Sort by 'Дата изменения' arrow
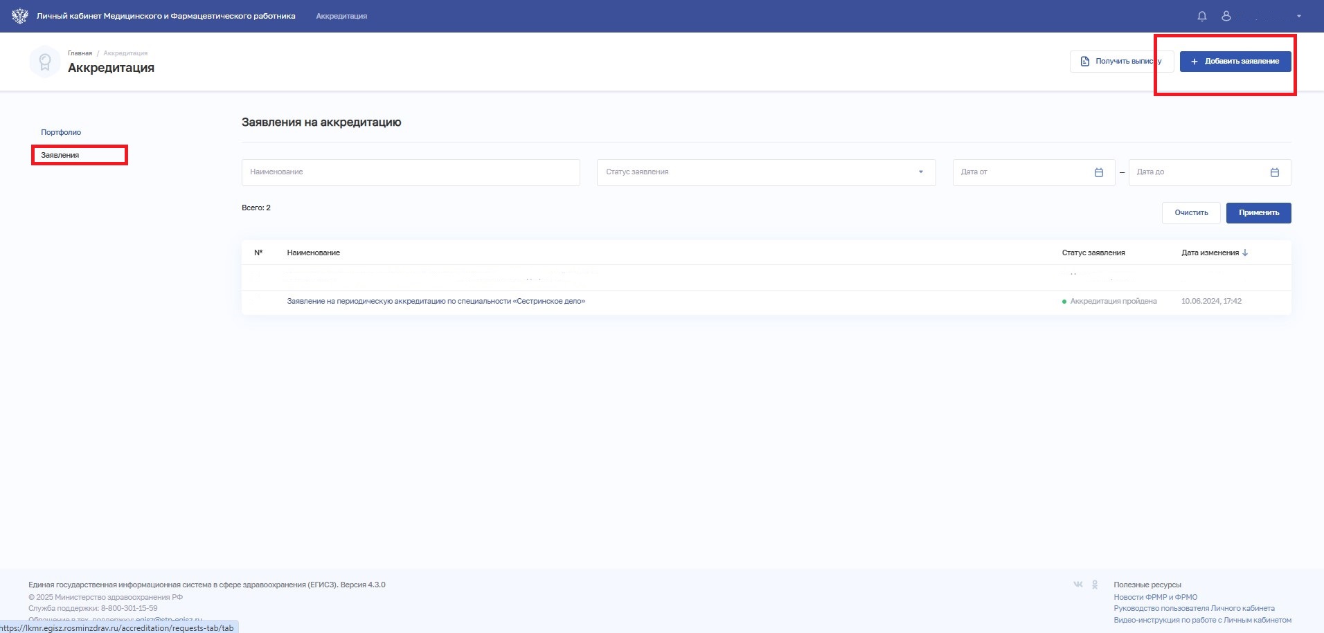The width and height of the screenshot is (1324, 633). click(1245, 253)
